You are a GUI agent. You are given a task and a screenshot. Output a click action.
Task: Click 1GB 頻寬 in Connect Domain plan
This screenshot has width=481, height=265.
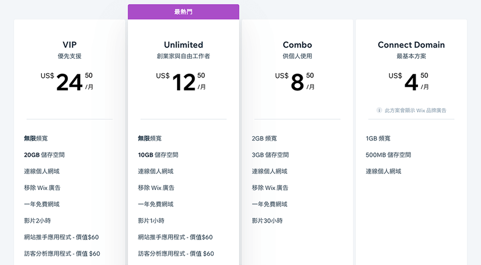[x=378, y=138]
